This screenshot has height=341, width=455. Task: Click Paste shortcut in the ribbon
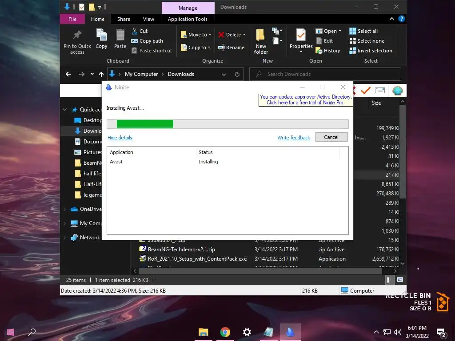click(152, 51)
